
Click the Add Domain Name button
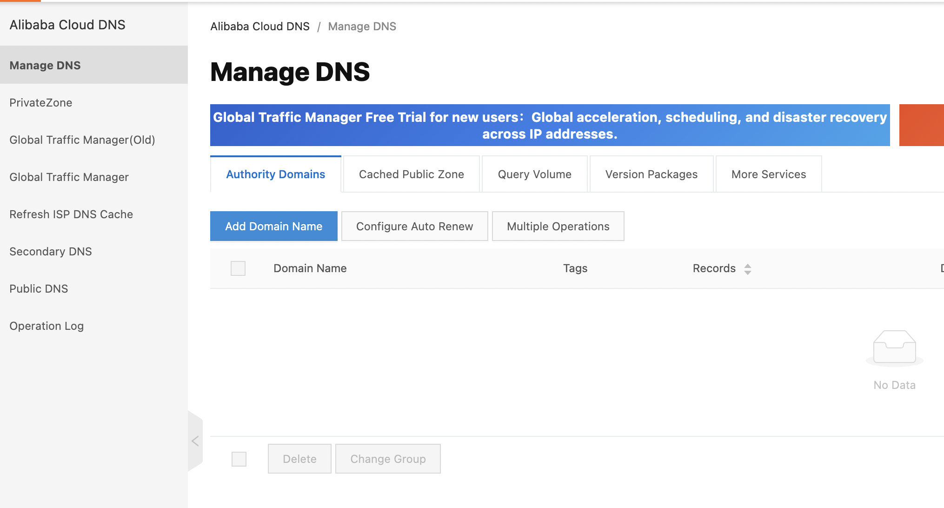coord(274,226)
